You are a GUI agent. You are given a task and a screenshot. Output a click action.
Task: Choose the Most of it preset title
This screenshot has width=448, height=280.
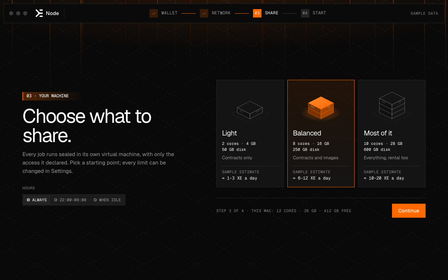[x=378, y=133]
